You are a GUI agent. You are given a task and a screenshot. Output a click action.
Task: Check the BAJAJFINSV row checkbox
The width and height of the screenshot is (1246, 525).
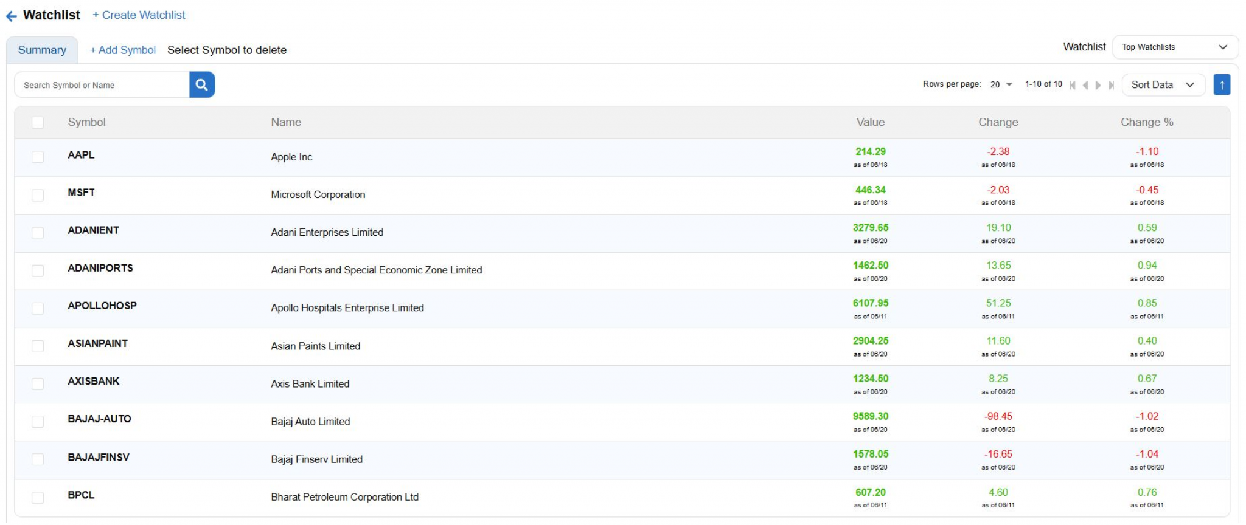[38, 459]
